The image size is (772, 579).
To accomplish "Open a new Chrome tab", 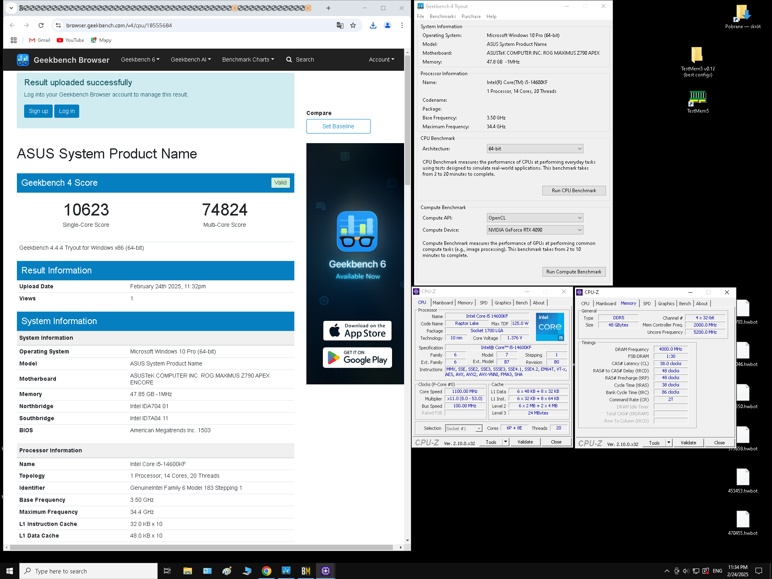I will coord(329,8).
